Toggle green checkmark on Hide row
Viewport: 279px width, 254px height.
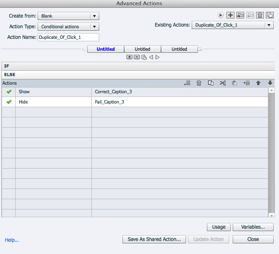[x=9, y=102]
